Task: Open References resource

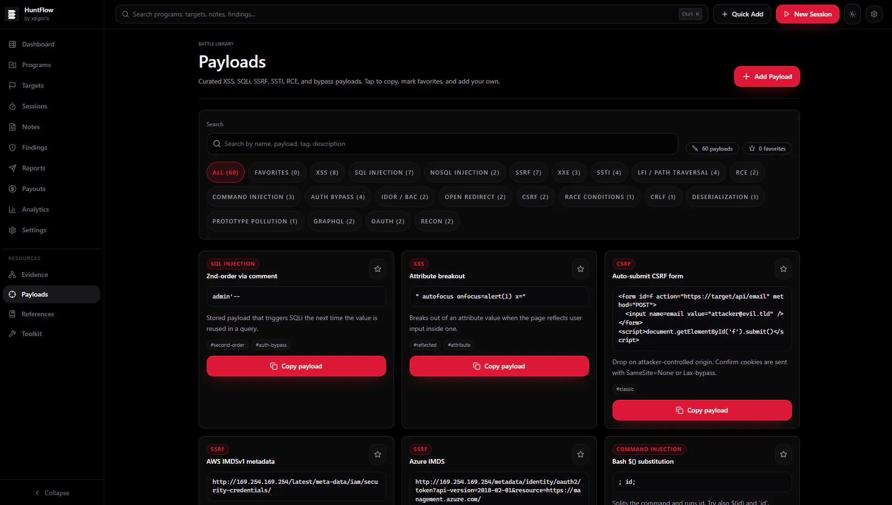Action: (51, 314)
